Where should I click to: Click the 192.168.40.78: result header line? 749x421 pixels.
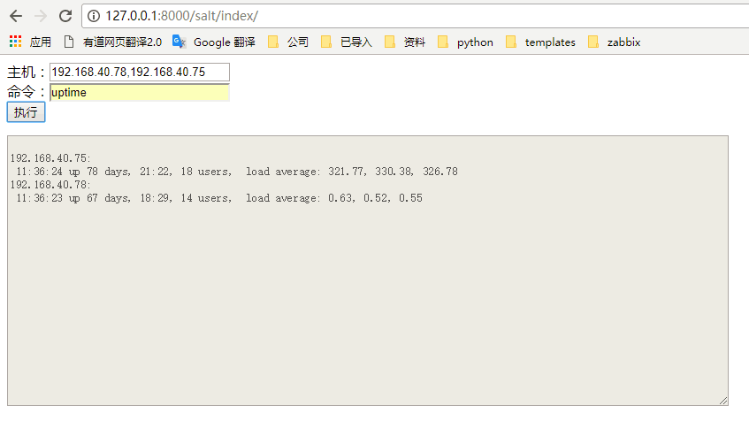50,185
